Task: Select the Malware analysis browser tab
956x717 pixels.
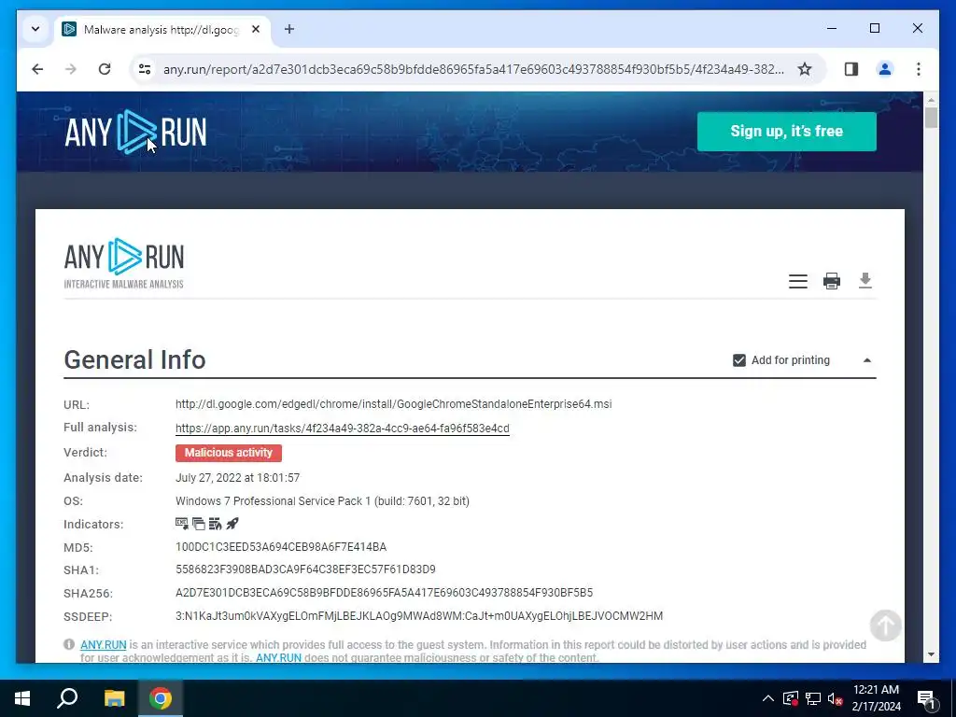Action: 162,29
